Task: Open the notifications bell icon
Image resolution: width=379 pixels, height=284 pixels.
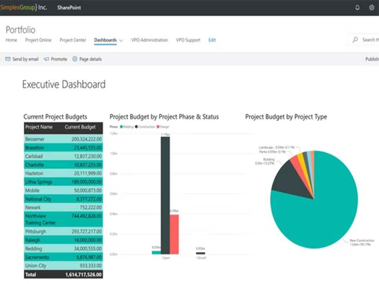Action: (x=357, y=8)
